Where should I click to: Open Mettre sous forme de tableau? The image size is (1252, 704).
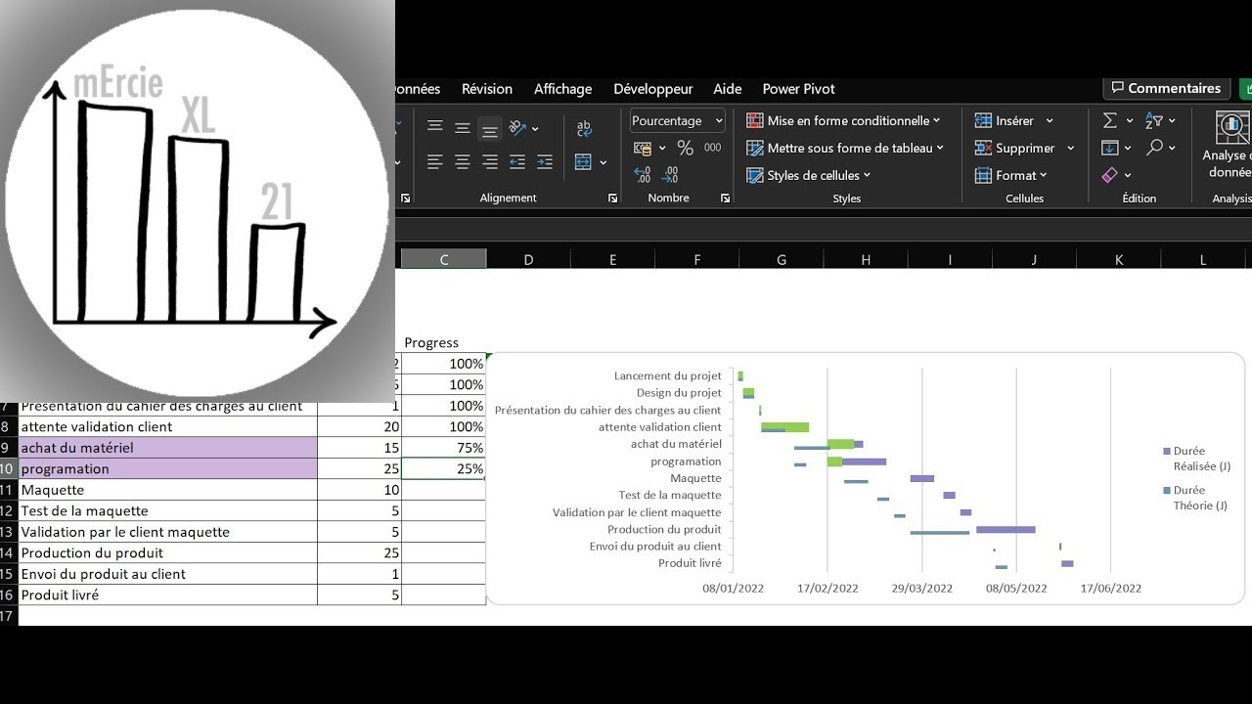[x=845, y=148]
